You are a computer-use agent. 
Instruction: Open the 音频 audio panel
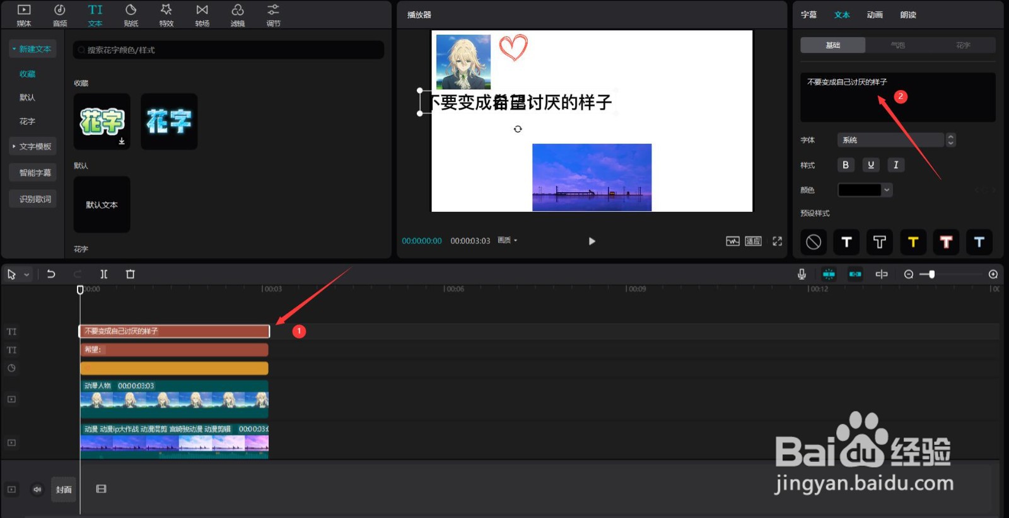[x=60, y=15]
